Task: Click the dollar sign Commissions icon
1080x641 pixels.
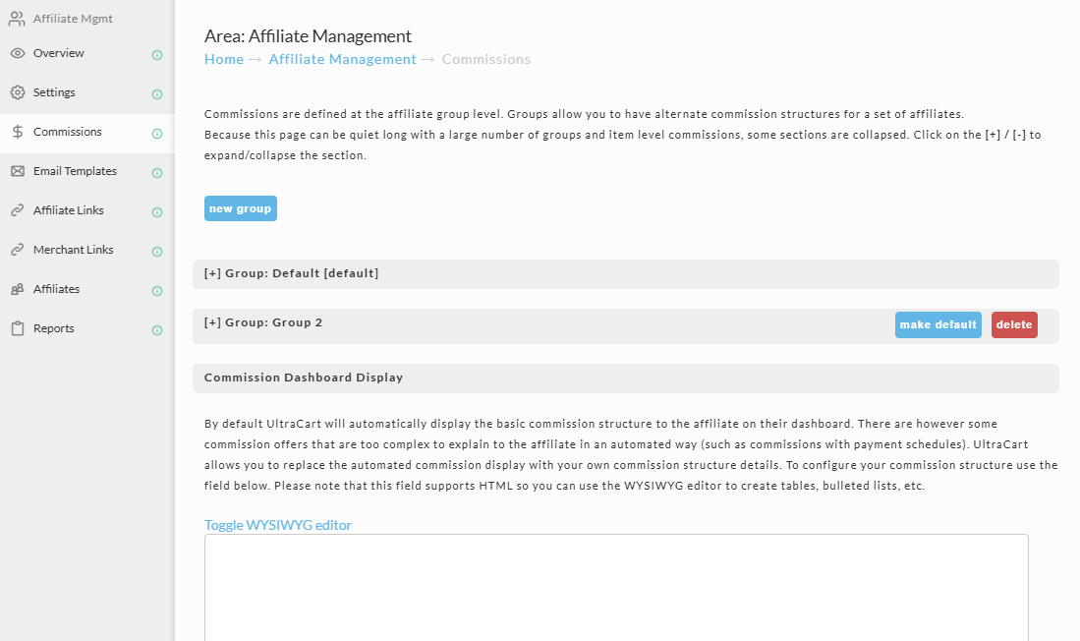Action: 18,132
